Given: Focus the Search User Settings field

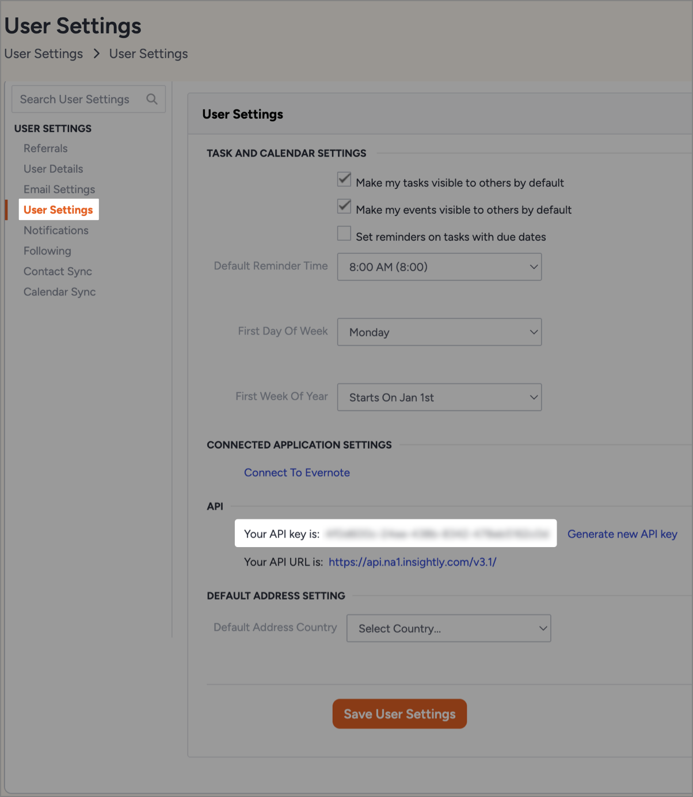Looking at the screenshot, I should point(81,99).
